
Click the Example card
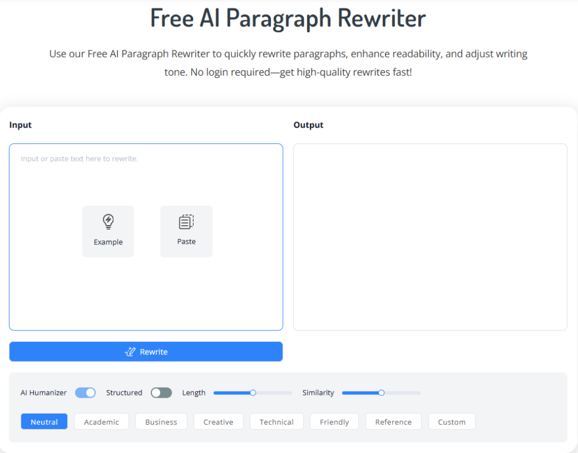pyautogui.click(x=108, y=231)
